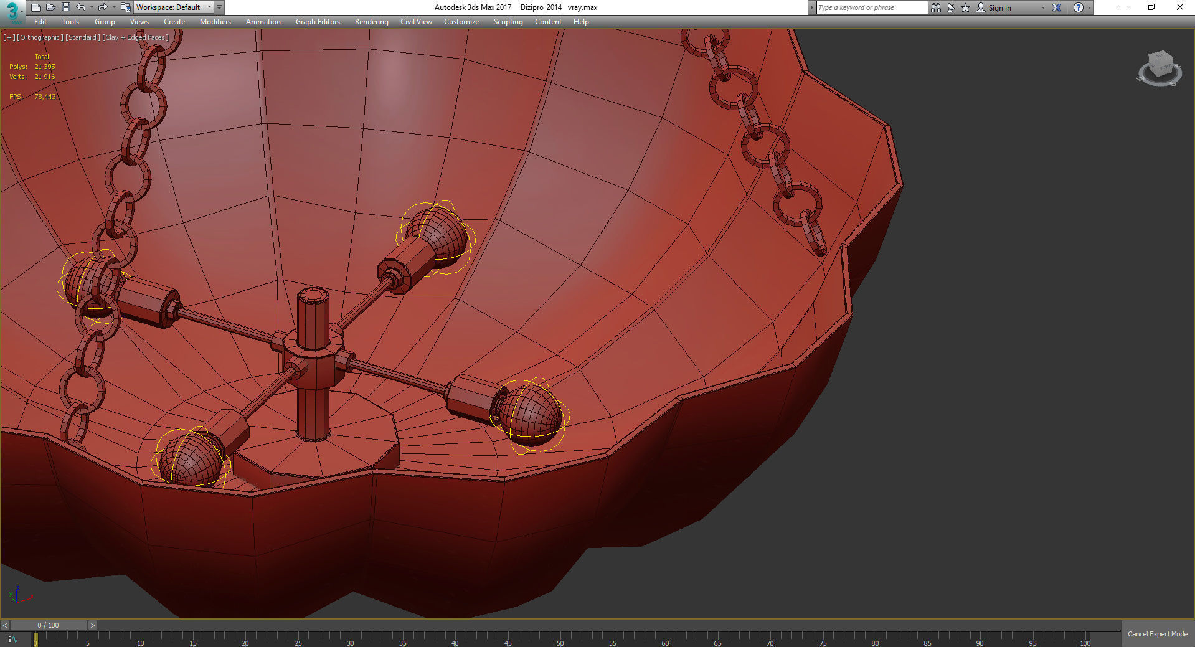This screenshot has width=1195, height=647.
Task: Save the file with floppy disk icon
Action: click(65, 7)
